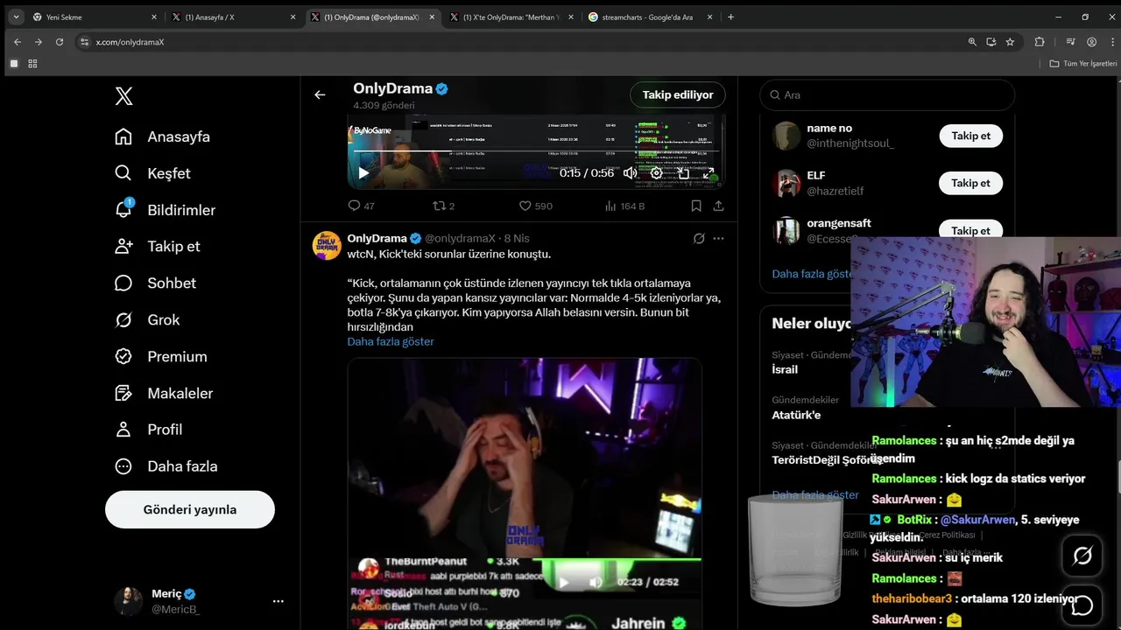Switch to X'te OnlyDrama Merthan tab
The image size is (1121, 630).
point(511,17)
